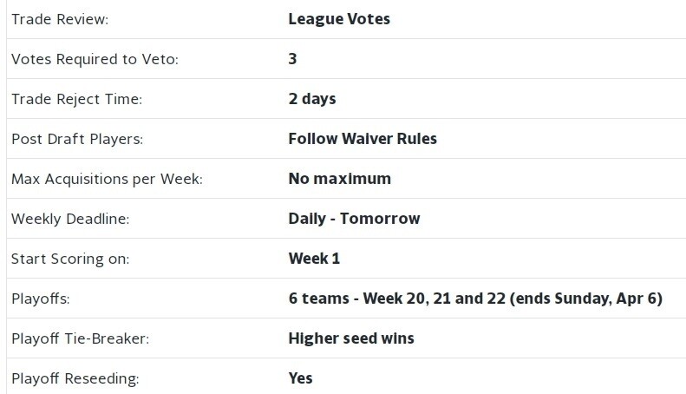Click the Trade Reject Time label
The image size is (686, 394).
(x=77, y=99)
